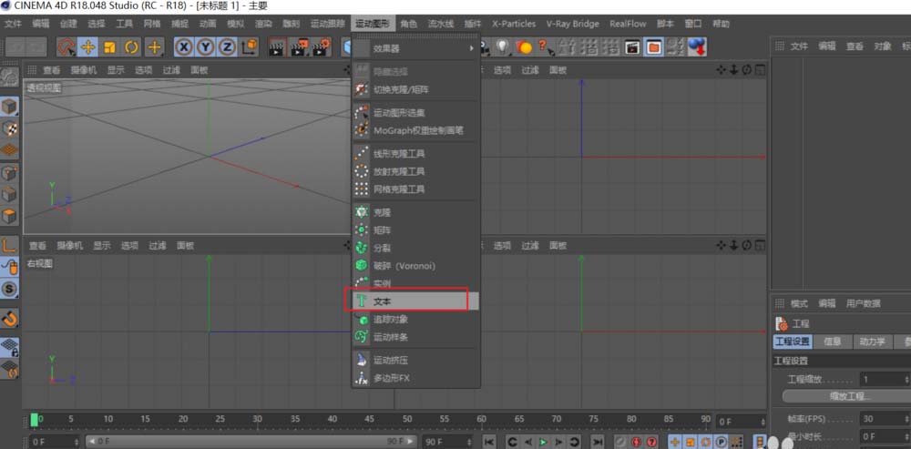
Task: Open the Picture Viewer toolbar icon
Action: 632,47
